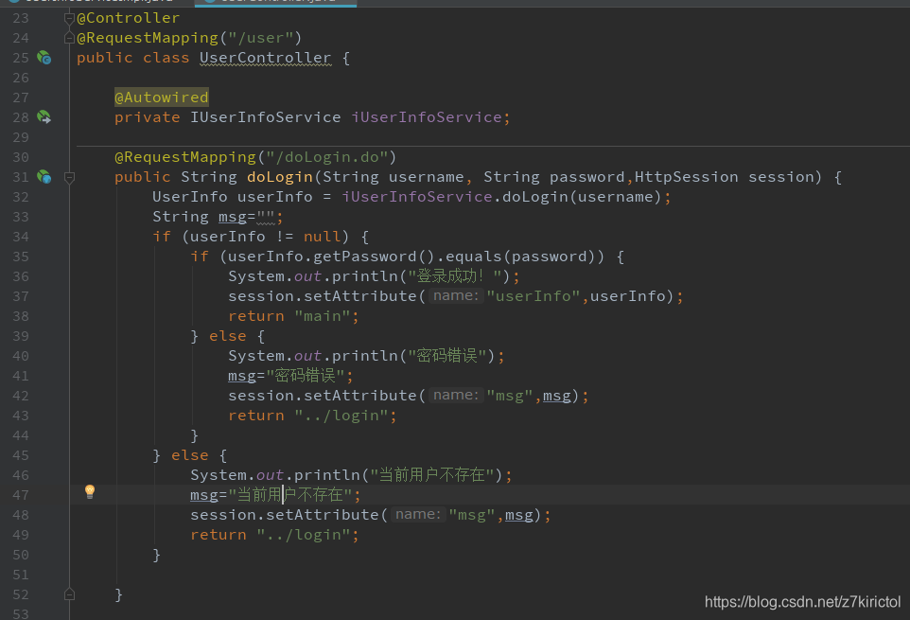Image resolution: width=910 pixels, height=620 pixels.
Task: Click iUserInfoService.doLogin(username) call on line 32
Action: tap(501, 197)
